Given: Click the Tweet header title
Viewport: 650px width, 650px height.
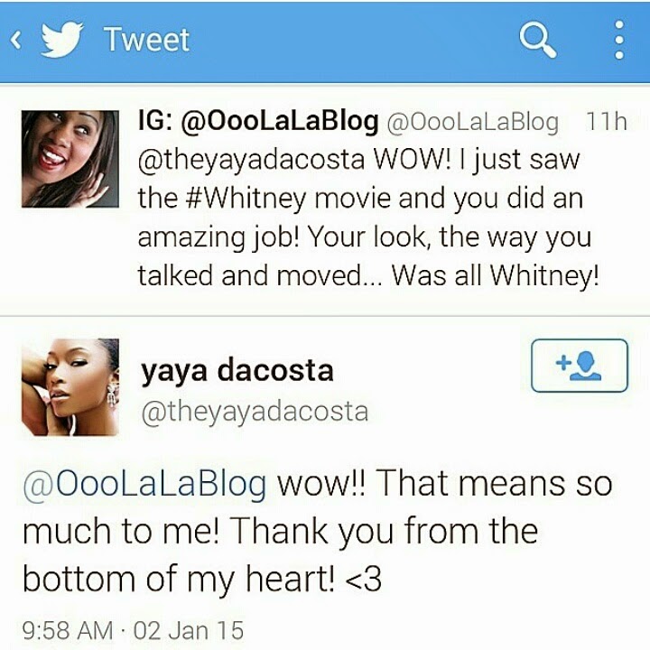Looking at the screenshot, I should coord(147,40).
